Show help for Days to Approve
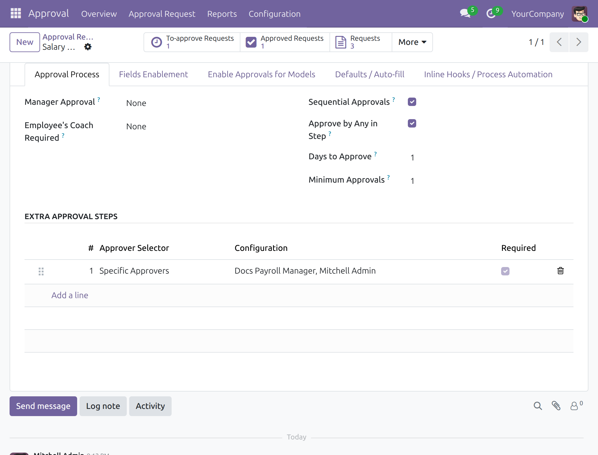The height and width of the screenshot is (455, 598). [x=375, y=154]
